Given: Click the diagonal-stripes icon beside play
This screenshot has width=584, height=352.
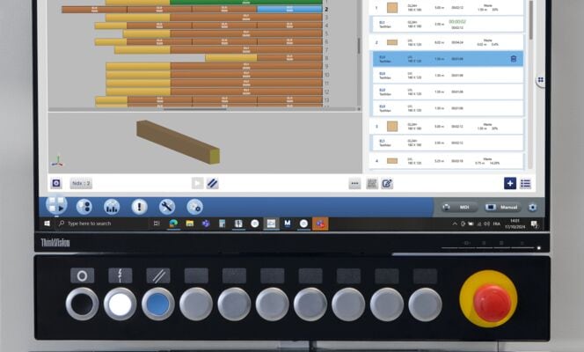Looking at the screenshot, I should tap(213, 183).
